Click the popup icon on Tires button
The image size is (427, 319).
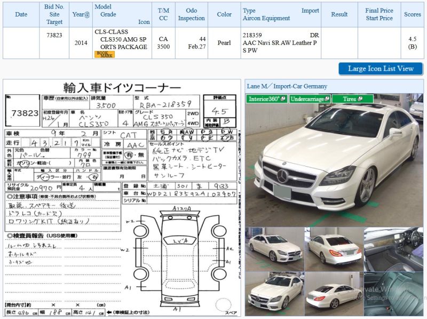coord(360,99)
